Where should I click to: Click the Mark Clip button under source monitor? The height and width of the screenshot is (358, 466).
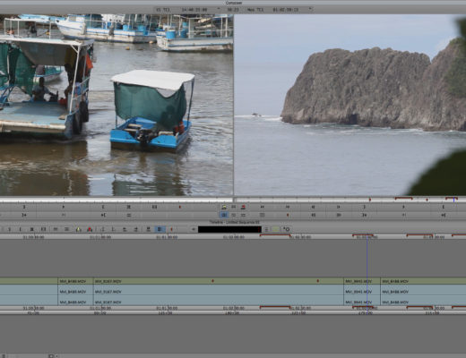point(129,207)
